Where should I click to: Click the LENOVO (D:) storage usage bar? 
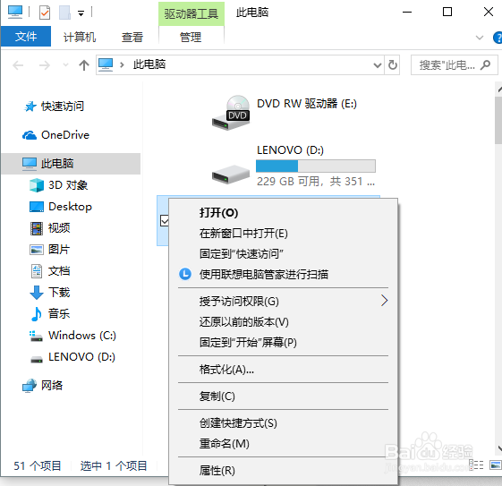coord(316,166)
